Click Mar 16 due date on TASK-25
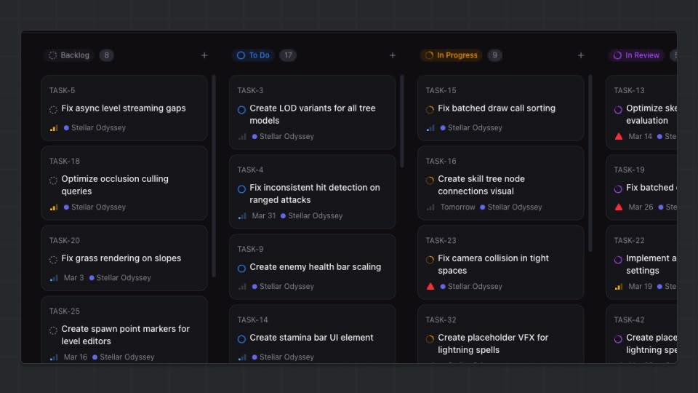 75,357
